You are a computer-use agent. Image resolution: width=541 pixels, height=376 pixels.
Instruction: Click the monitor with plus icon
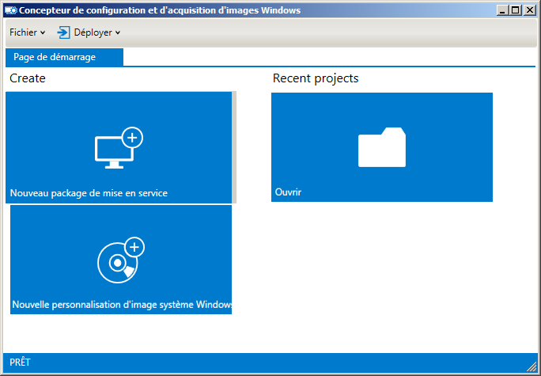119,148
